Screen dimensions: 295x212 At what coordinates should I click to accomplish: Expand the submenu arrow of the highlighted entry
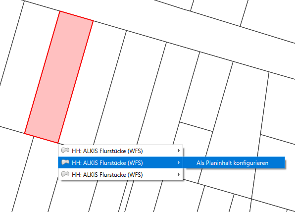coord(179,162)
